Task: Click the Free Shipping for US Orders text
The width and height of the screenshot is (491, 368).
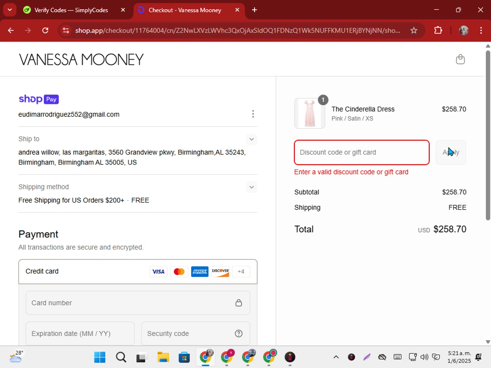Action: (71, 200)
